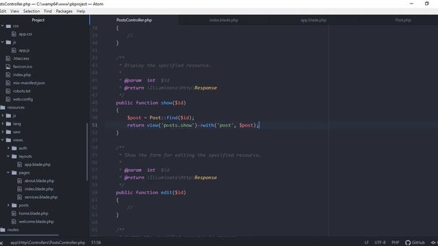Click on 'show' function name in code

click(x=166, y=102)
